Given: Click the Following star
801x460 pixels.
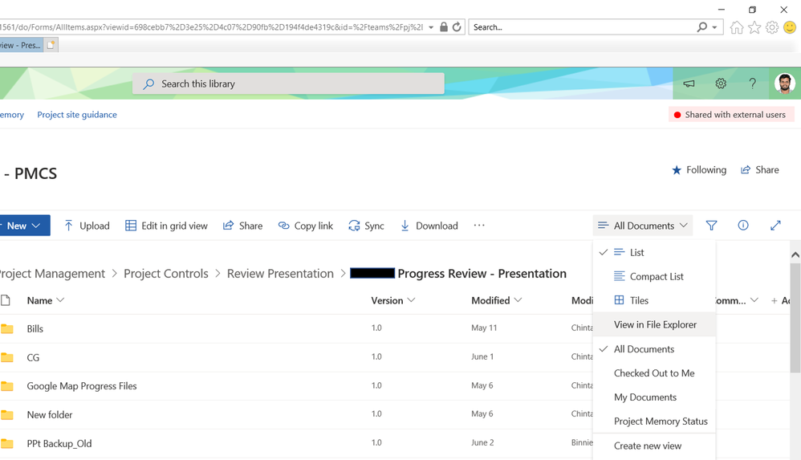Looking at the screenshot, I should [x=677, y=169].
